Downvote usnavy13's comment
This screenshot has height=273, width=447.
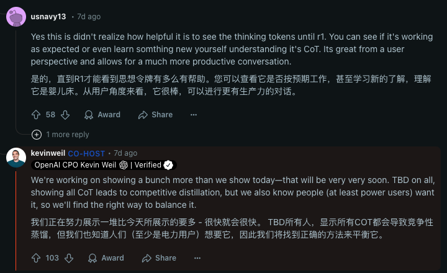(65, 115)
